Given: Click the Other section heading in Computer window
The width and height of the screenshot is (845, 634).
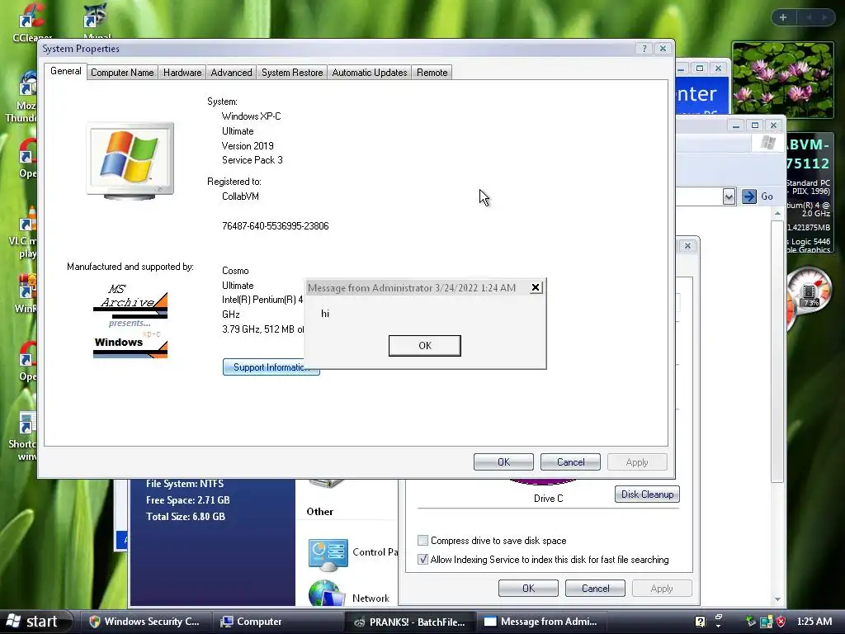Looking at the screenshot, I should click(319, 512).
